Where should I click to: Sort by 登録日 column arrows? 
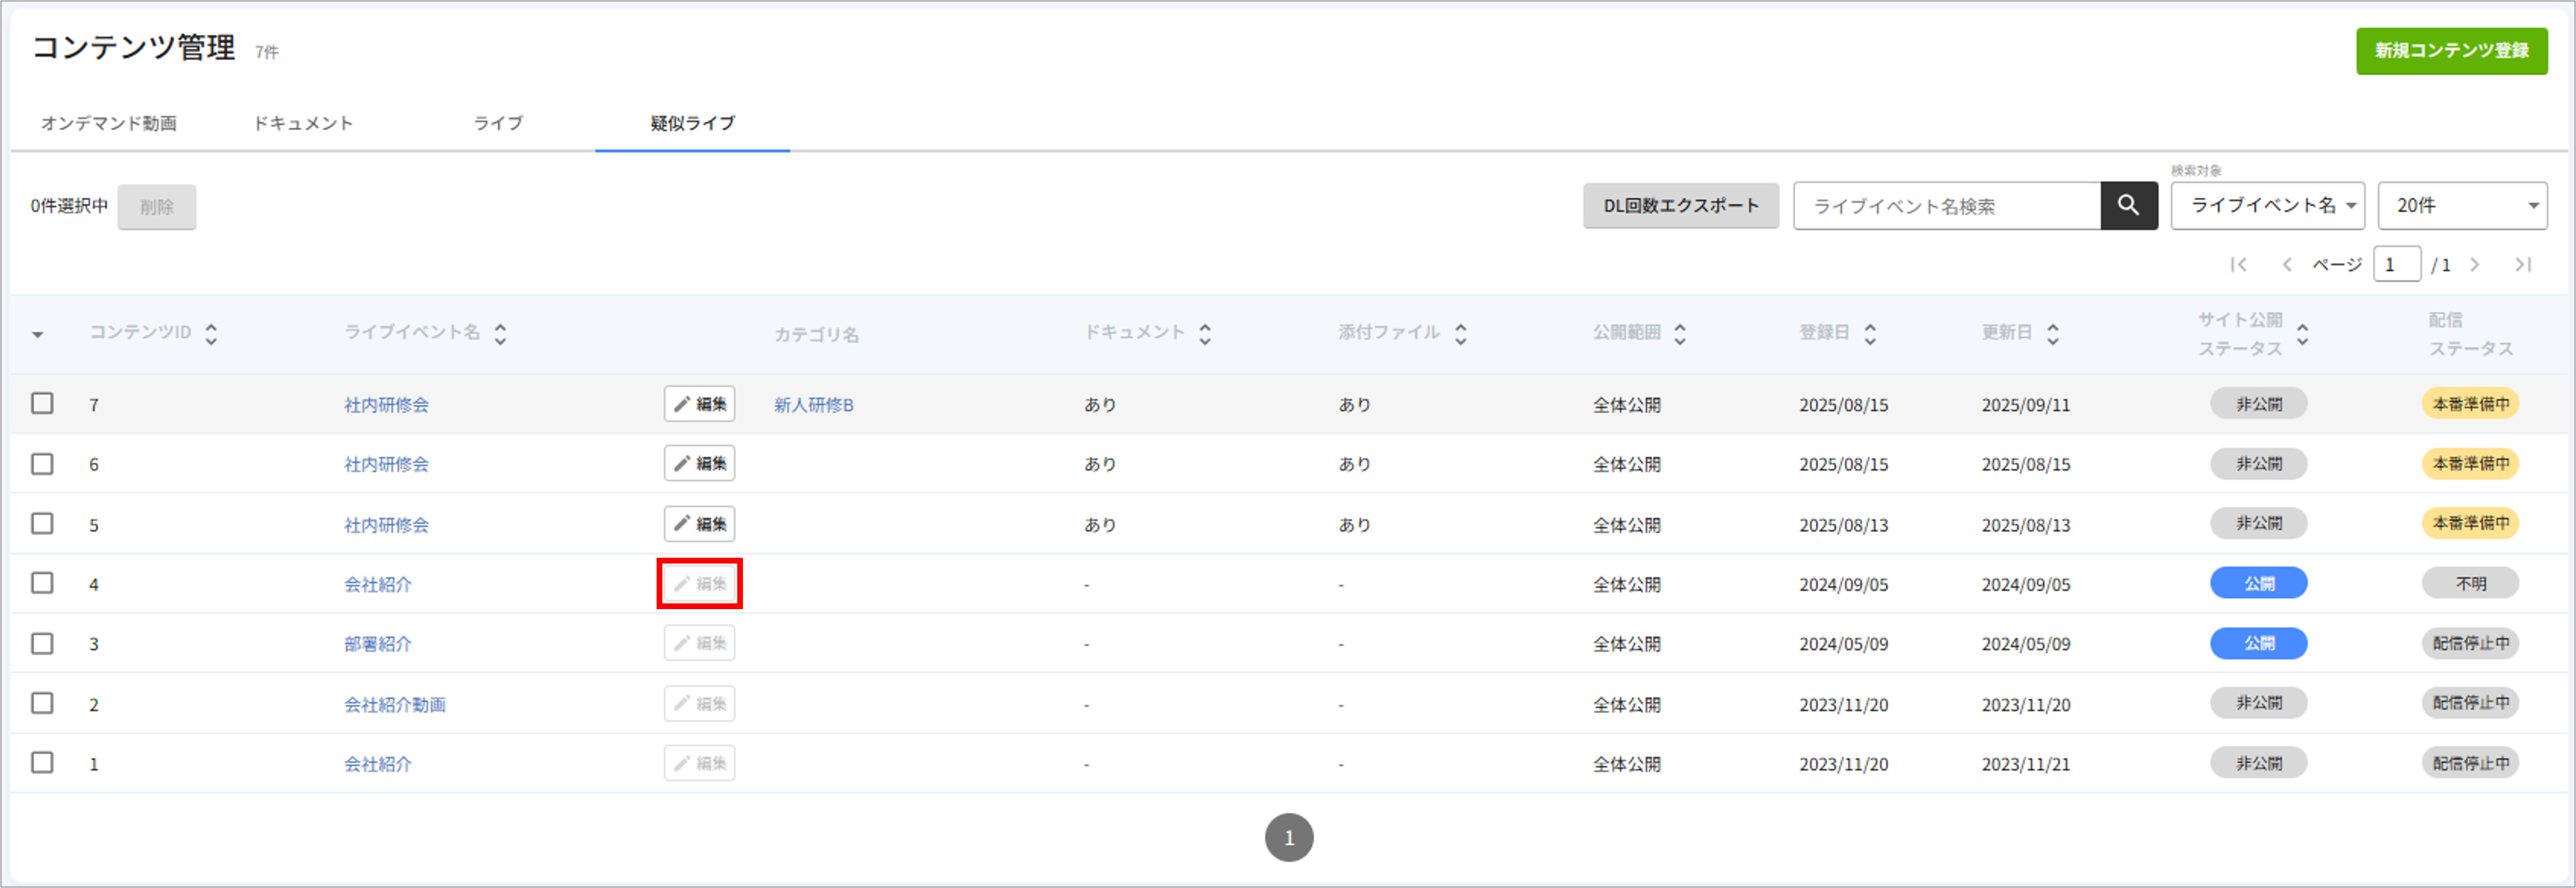(x=1870, y=334)
